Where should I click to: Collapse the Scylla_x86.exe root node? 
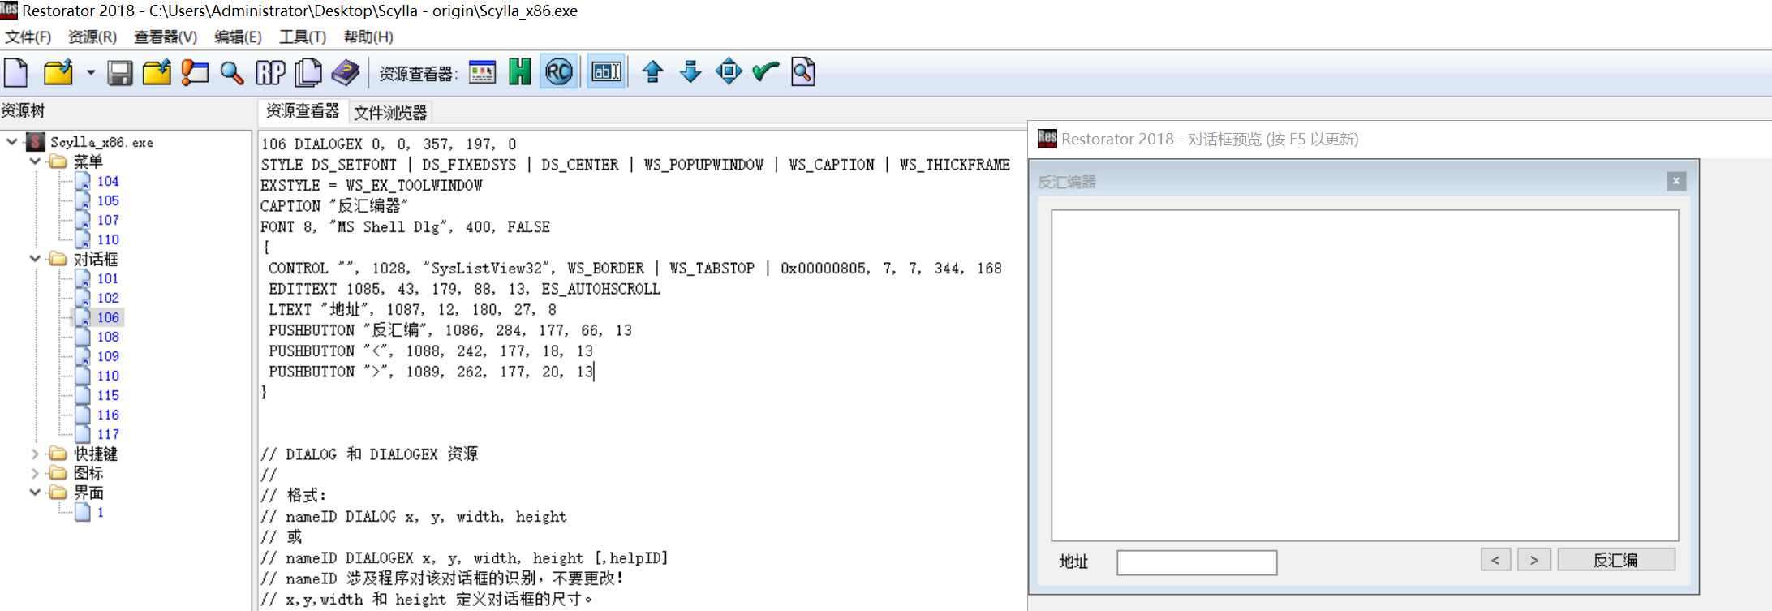[12, 142]
